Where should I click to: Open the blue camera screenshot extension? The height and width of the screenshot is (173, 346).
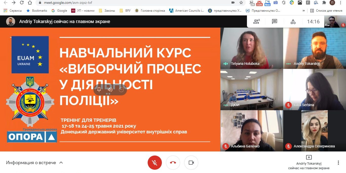[x=276, y=3]
